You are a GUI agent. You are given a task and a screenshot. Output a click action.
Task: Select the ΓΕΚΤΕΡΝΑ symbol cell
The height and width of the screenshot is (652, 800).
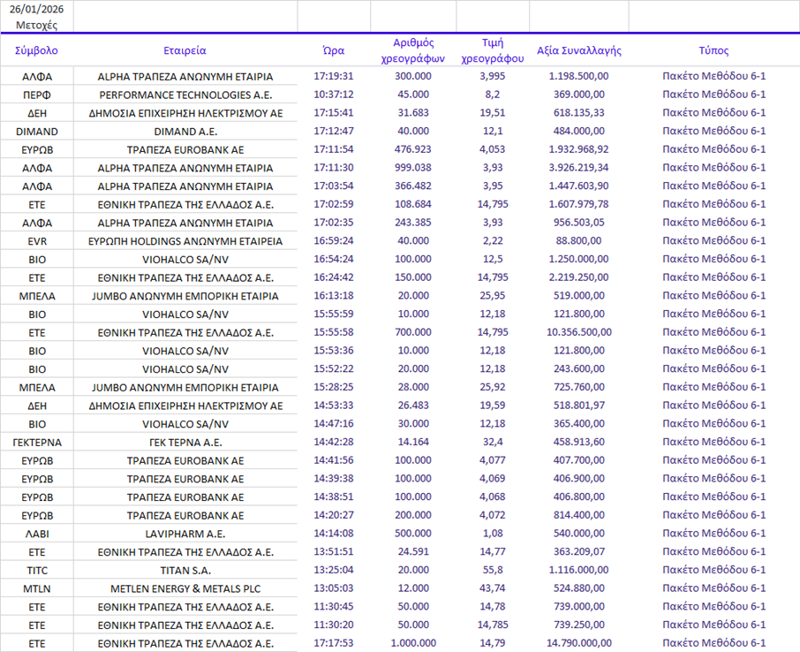pos(36,442)
